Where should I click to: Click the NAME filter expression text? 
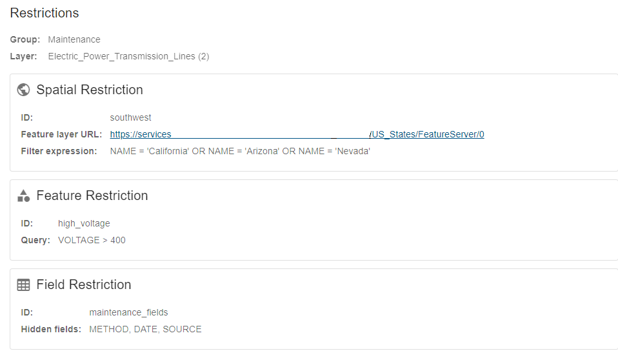[240, 151]
